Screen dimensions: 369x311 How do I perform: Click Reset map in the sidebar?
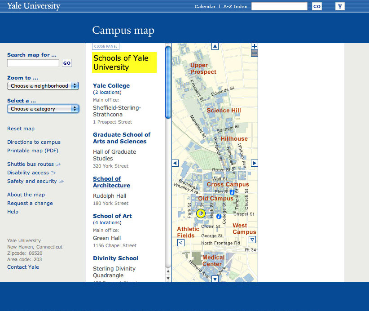(x=21, y=129)
